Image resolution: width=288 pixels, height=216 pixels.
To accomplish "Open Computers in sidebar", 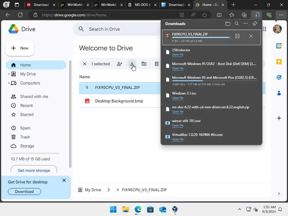I will point(30,83).
